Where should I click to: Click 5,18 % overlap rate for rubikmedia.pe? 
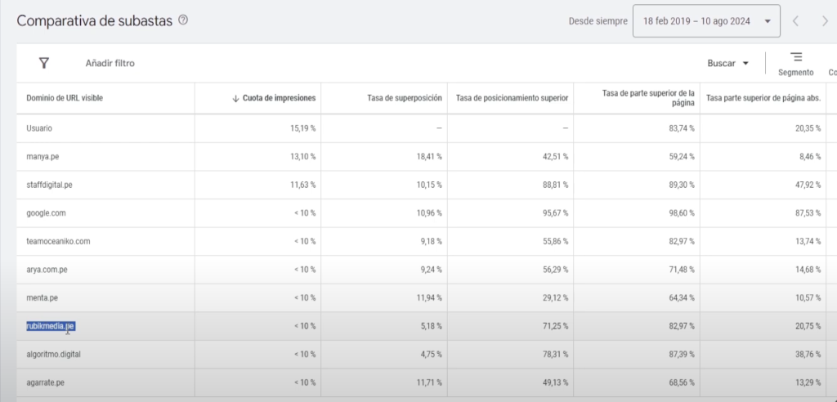432,326
